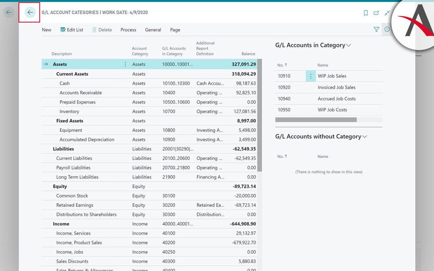The image size is (434, 271).
Task: Collapse G/L Accounts without Category section
Action: (321, 137)
